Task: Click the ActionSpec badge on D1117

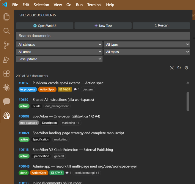Action: click(47, 89)
